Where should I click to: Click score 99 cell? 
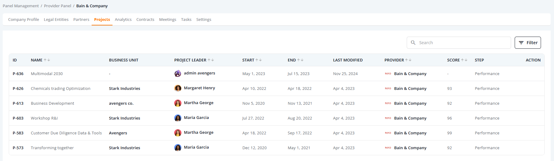[x=450, y=133]
